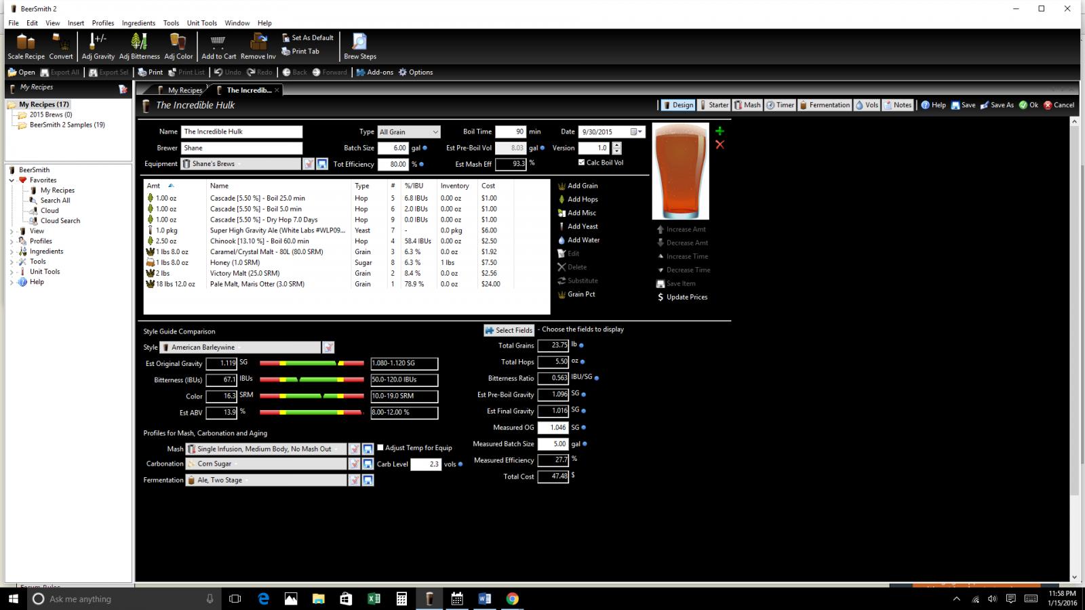
Task: Toggle the Calc Boil Vol checkbox
Action: [581, 163]
